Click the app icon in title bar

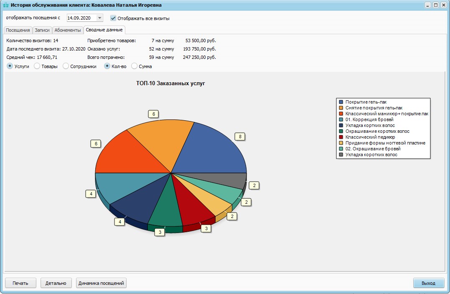coord(5,5)
